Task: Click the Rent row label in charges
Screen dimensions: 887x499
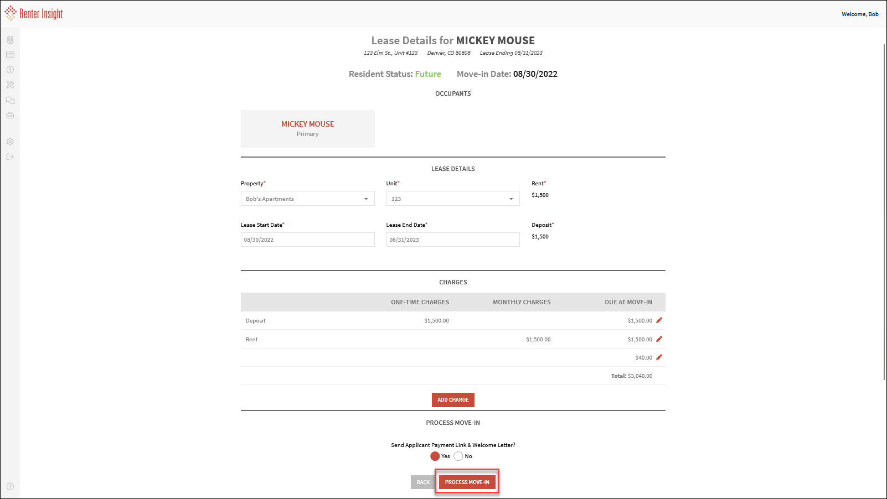Action: [252, 340]
